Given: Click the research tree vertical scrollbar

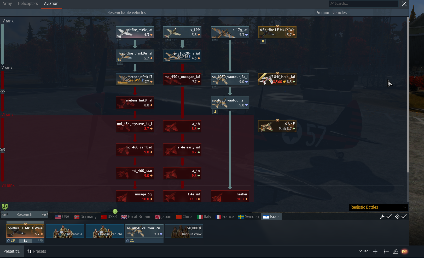Looking at the screenshot, I should tap(408, 94).
